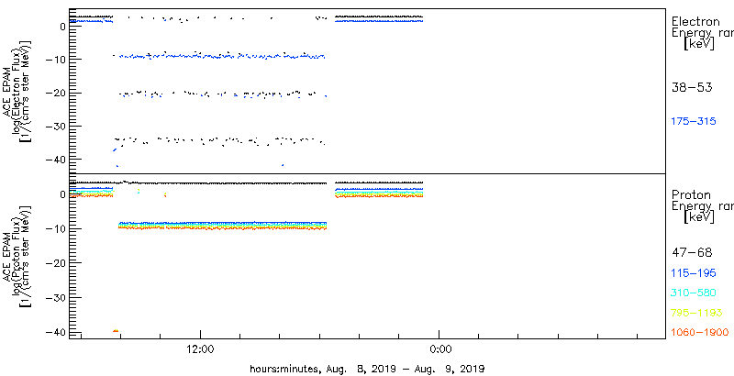Click the -20 tick label on the proton plot
This screenshot has width=734, height=376.
click(55, 263)
